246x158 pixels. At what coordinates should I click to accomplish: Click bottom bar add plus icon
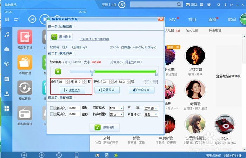point(24,155)
